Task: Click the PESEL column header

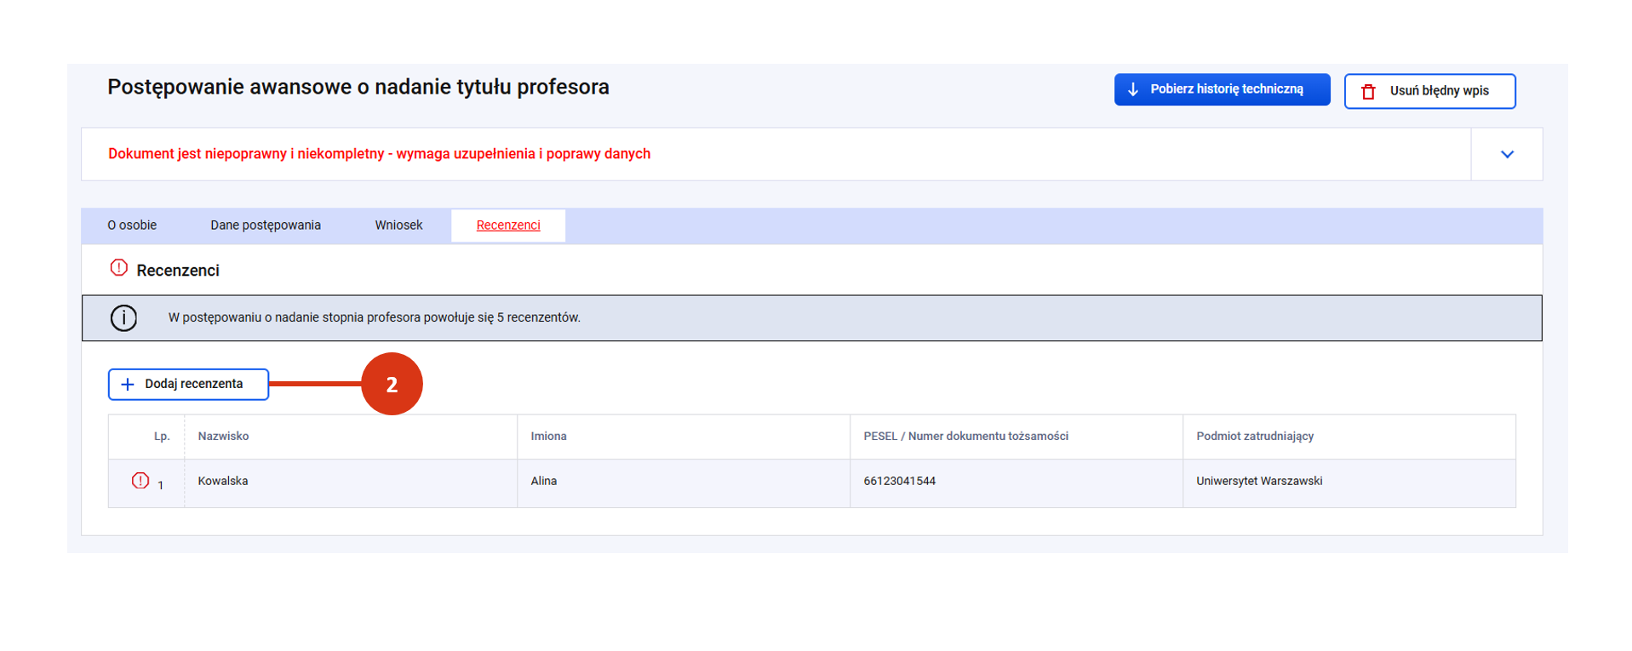Action: (965, 437)
